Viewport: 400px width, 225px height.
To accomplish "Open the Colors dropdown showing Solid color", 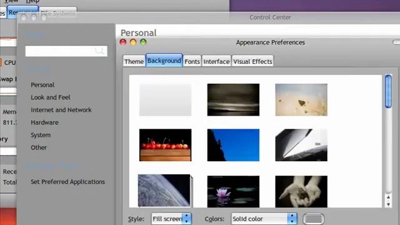I will point(264,219).
